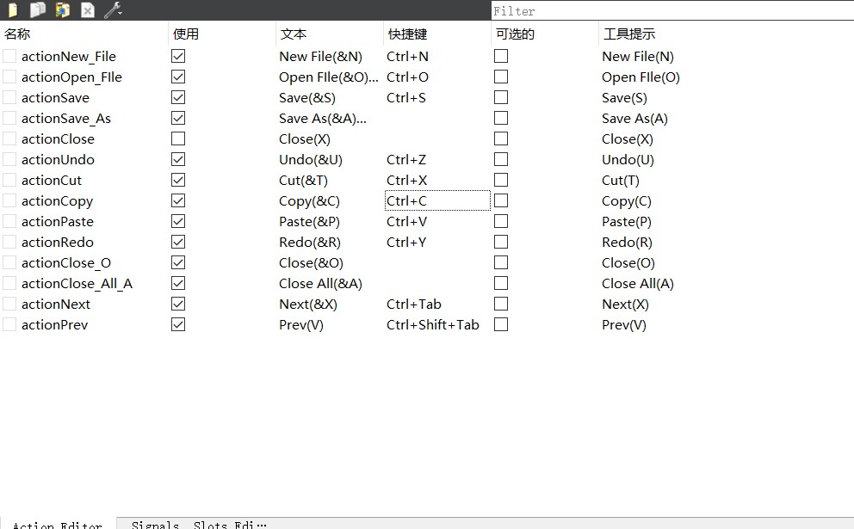Focus the Filter search field
The image size is (854, 529).
click(x=672, y=11)
